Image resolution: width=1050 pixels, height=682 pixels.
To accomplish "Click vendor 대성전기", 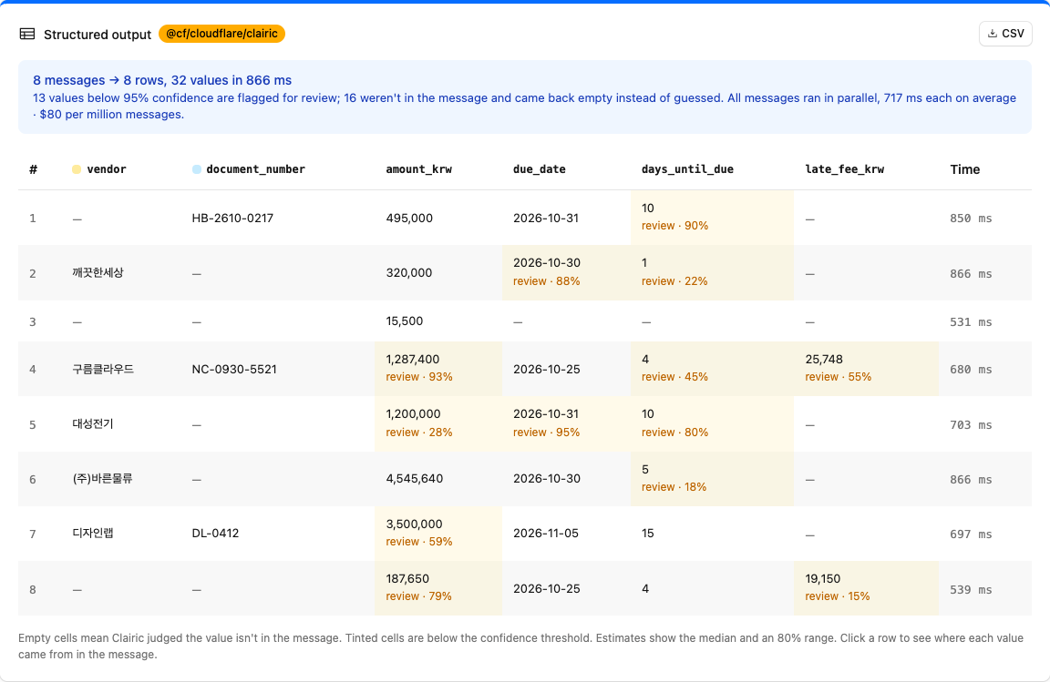I will [93, 424].
